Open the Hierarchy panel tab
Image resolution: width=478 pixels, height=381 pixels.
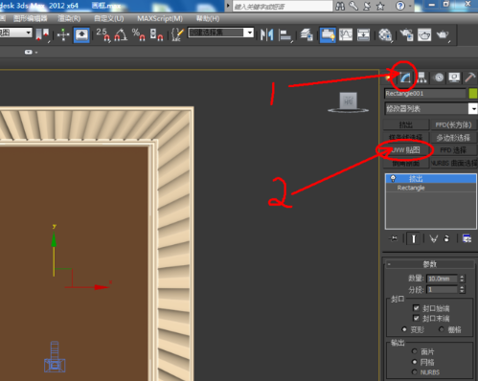point(421,78)
